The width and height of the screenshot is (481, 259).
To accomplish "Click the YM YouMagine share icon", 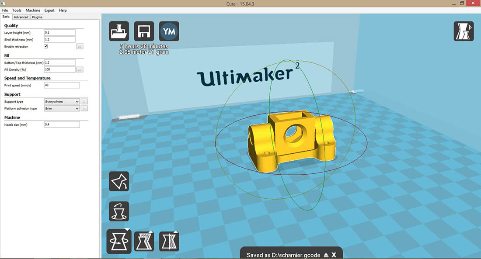I will 169,31.
